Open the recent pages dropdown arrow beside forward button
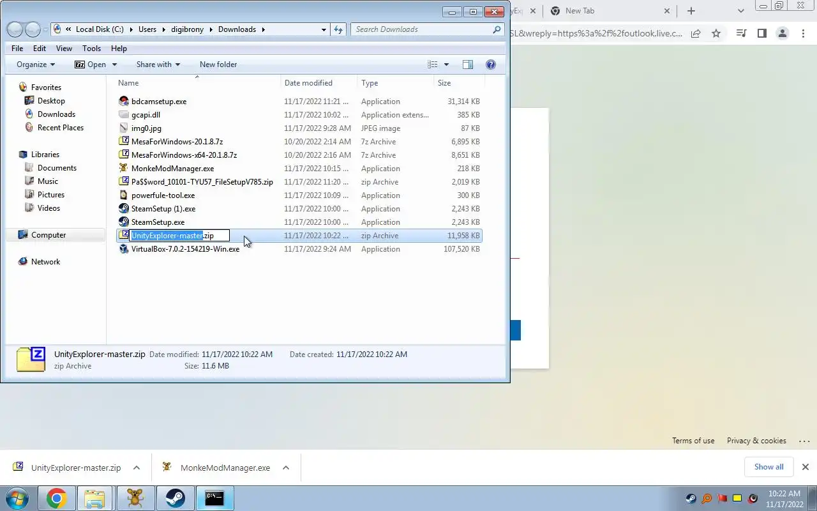The width and height of the screenshot is (817, 511). click(x=45, y=30)
